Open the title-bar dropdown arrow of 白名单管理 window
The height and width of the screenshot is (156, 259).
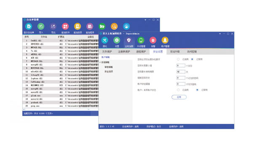click(x=145, y=20)
